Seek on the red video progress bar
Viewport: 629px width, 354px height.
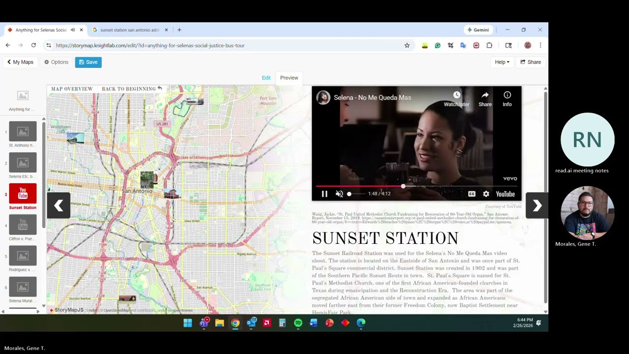click(x=416, y=186)
